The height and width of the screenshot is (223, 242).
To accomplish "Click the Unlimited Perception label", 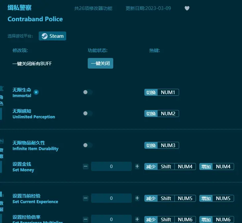I will [34, 117].
